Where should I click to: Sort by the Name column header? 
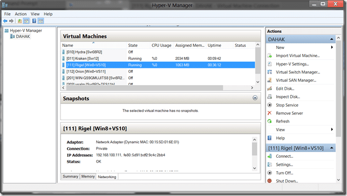tap(93, 45)
